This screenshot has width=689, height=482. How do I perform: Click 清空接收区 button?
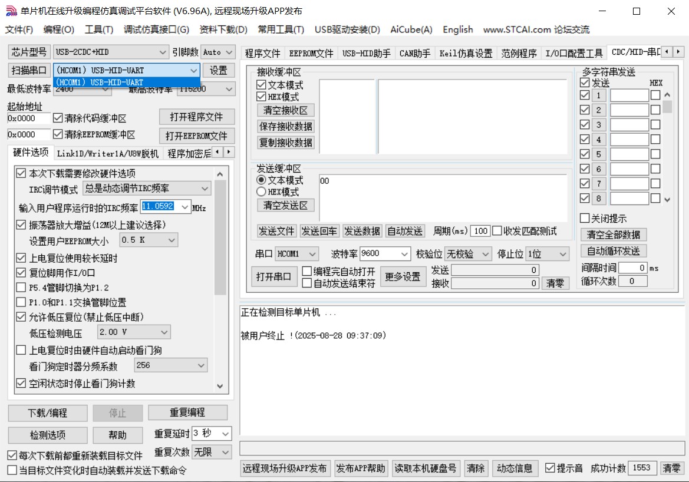tap(286, 110)
